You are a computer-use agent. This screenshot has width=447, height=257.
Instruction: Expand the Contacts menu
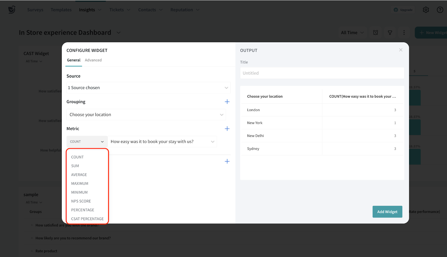pos(150,10)
